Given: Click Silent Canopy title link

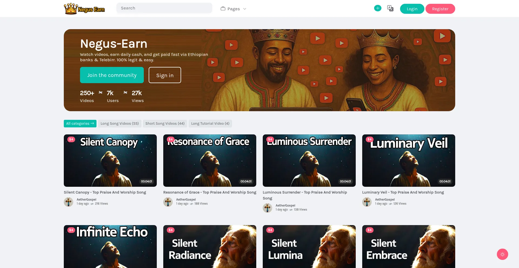Looking at the screenshot, I should pos(105,192).
